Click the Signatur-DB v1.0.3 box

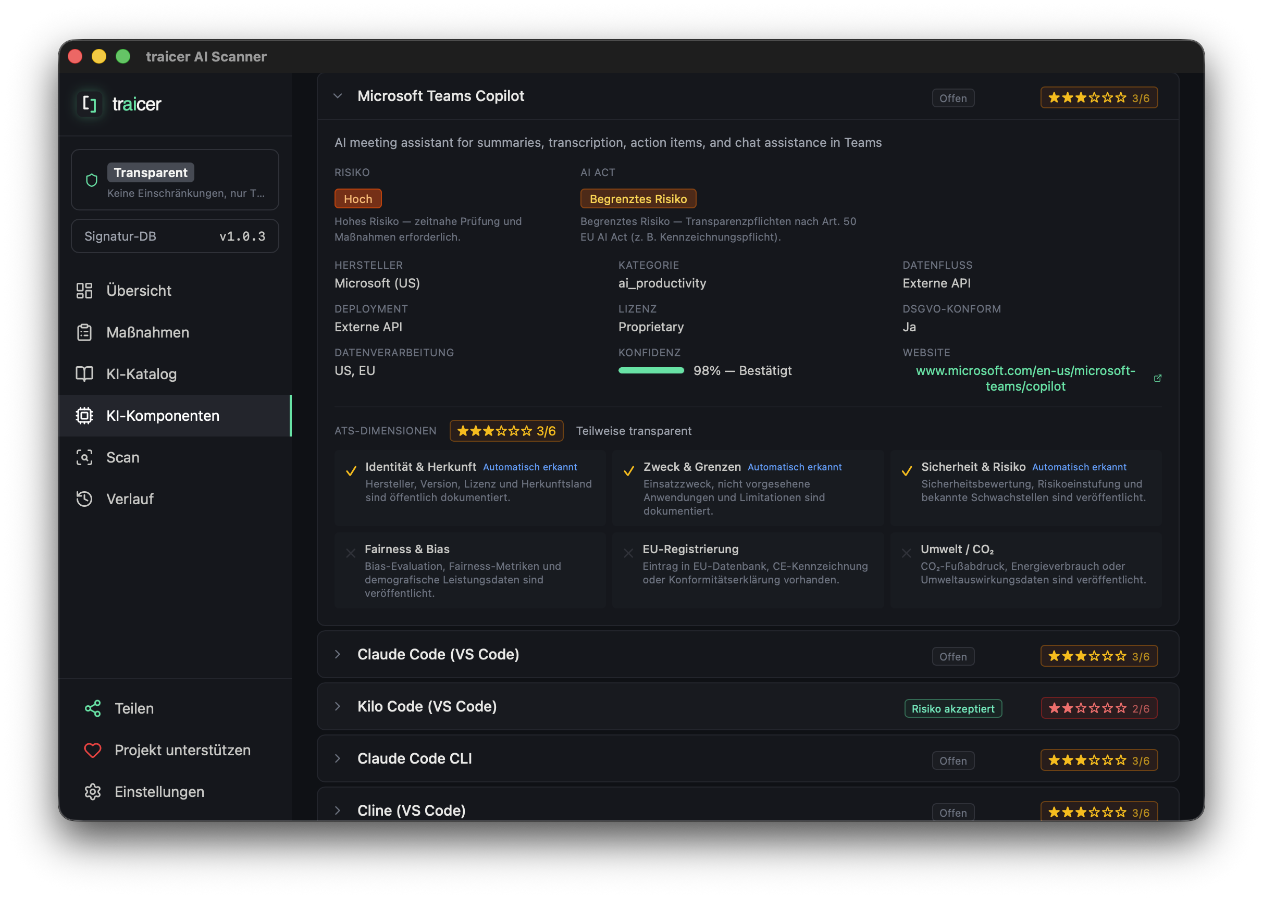coord(175,236)
